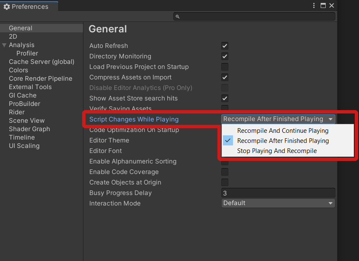This screenshot has width=359, height=261.
Task: Click the Busy Progress Delay label
Action: [121, 193]
